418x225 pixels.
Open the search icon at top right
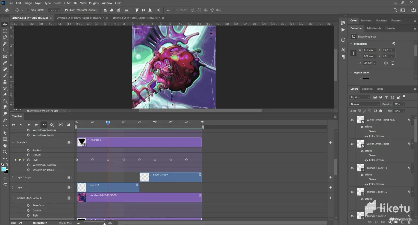point(395,10)
